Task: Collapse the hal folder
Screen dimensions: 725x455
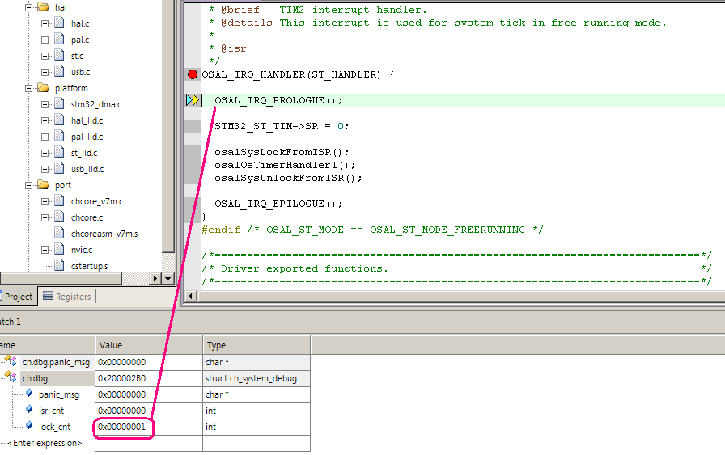Action: 28,7
